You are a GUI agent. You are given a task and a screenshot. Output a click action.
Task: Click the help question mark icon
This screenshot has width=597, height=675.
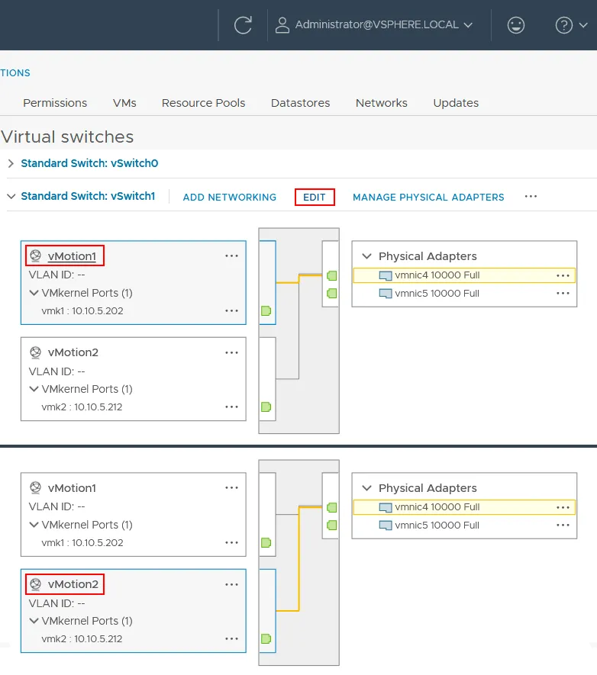pos(564,25)
